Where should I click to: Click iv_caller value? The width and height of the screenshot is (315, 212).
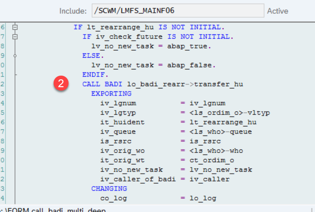coord(210,179)
